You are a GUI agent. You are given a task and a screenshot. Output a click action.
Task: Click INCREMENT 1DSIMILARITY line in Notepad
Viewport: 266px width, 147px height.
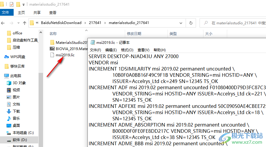click(162, 69)
